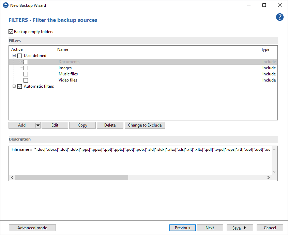Collapse the User defined tree node
288x235 pixels.
(14, 56)
